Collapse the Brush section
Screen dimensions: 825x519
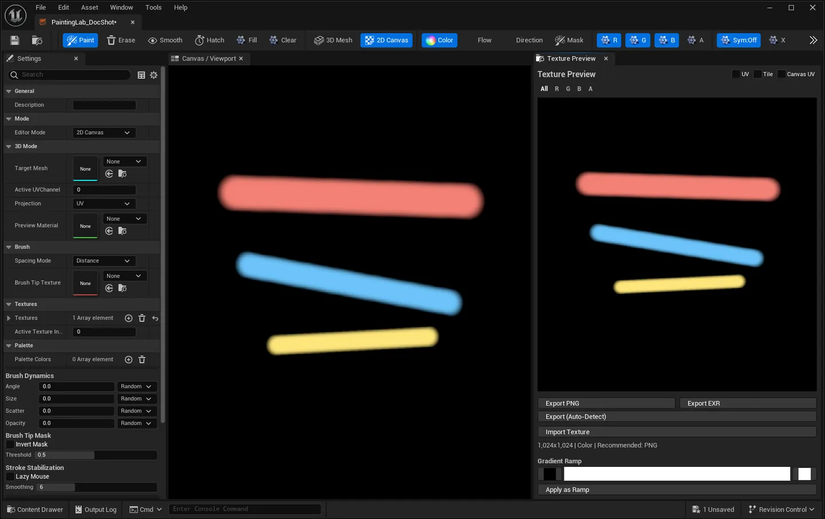(x=9, y=247)
